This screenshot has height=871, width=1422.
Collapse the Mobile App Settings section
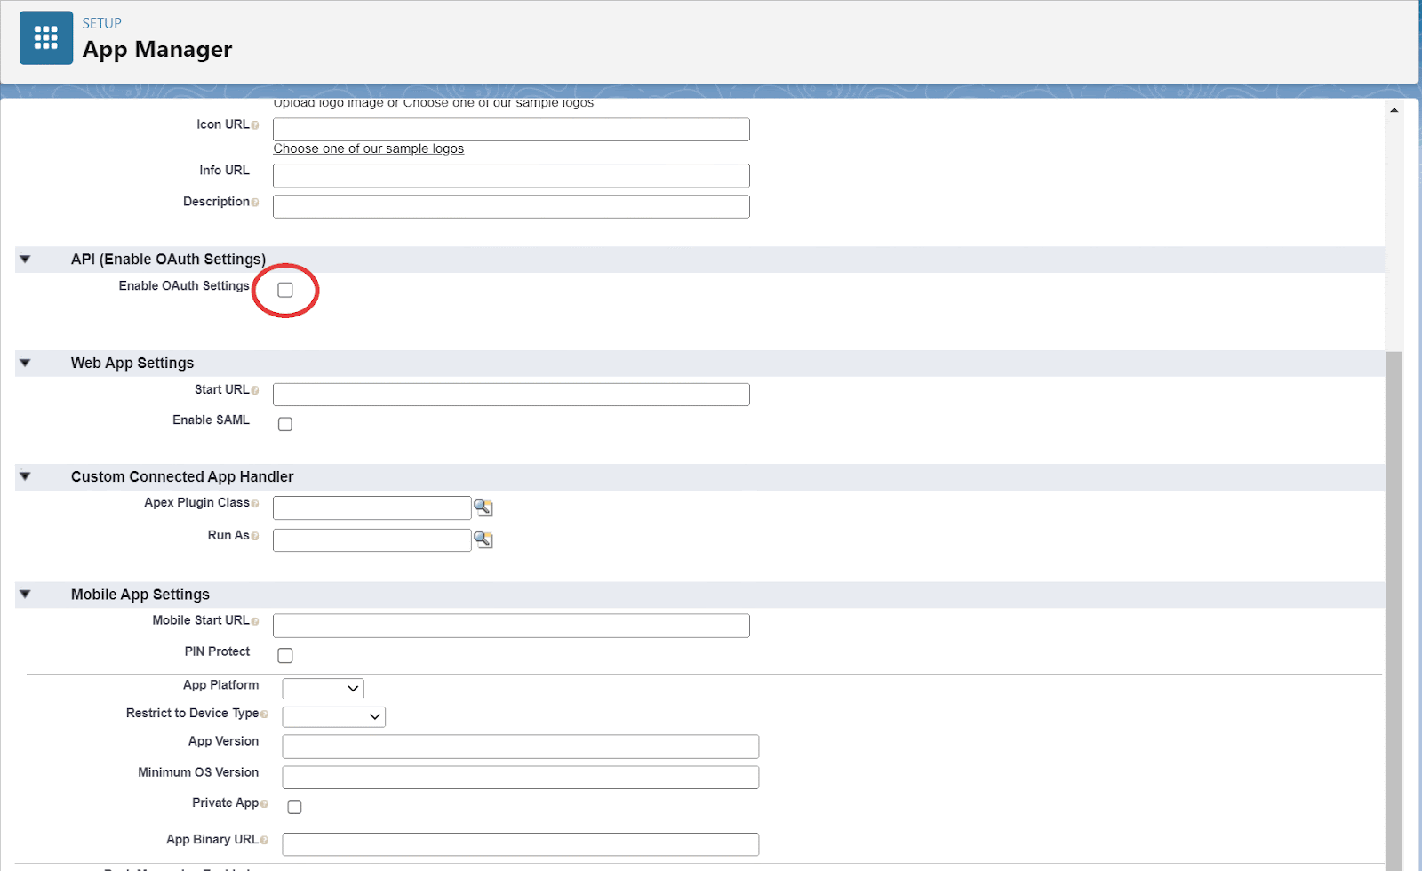[25, 594]
